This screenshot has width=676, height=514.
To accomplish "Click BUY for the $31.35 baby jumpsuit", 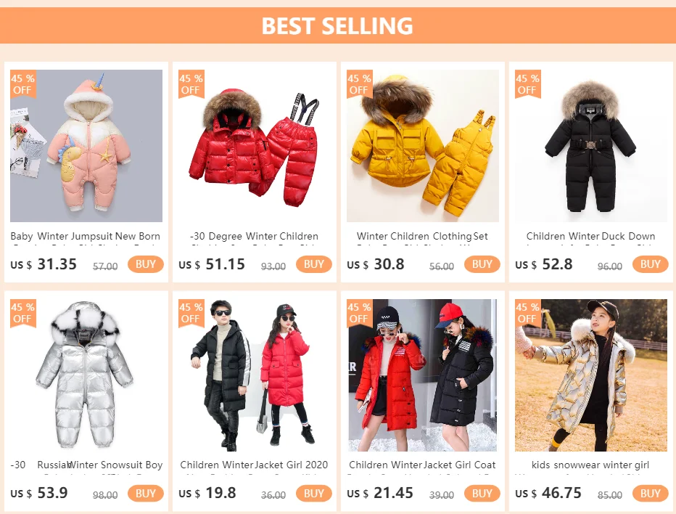I will click(x=145, y=264).
